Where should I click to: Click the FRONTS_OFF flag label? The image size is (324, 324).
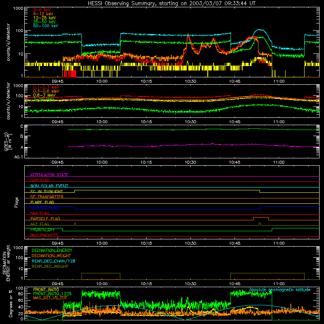point(43,230)
